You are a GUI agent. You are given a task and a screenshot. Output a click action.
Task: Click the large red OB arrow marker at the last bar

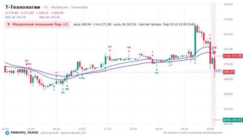pyautogui.click(x=214, y=53)
